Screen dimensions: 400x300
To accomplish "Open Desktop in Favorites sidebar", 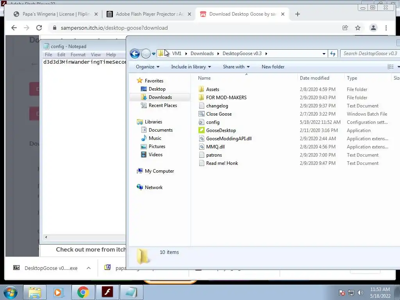I will 157,89.
